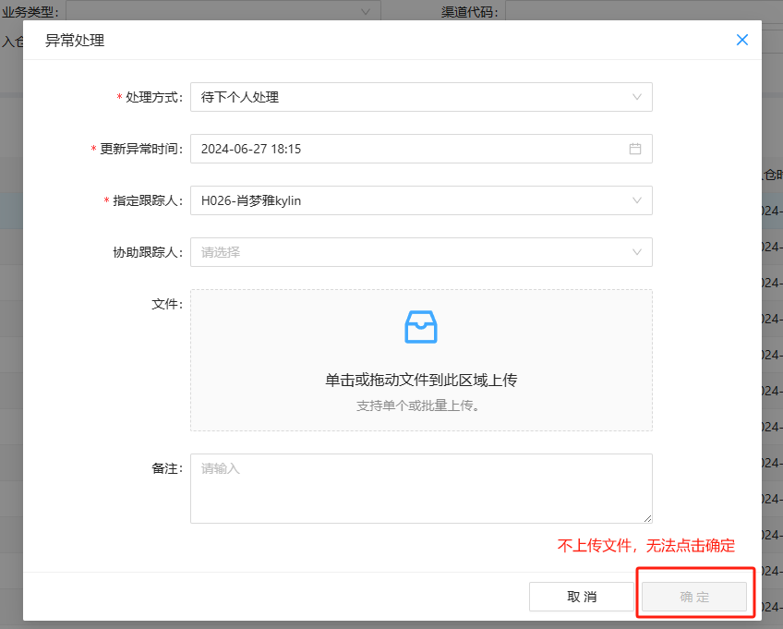Close the 异常处理 dialog with the X icon
The image size is (783, 629).
[741, 40]
